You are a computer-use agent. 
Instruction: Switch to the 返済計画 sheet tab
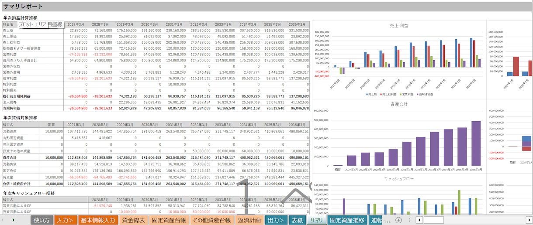(249, 220)
